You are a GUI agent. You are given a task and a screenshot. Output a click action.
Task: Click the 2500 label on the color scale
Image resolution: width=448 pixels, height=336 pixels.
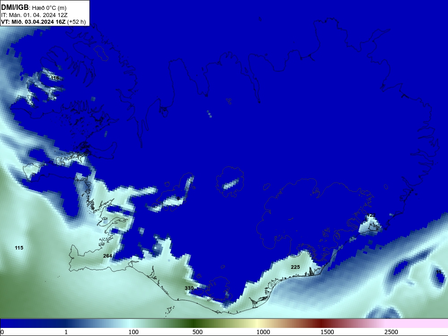pyautogui.click(x=391, y=332)
